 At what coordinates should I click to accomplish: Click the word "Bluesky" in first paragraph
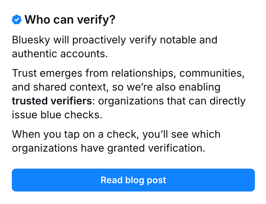(x=31, y=40)
